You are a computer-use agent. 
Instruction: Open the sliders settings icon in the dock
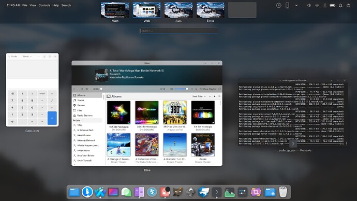pos(243,192)
